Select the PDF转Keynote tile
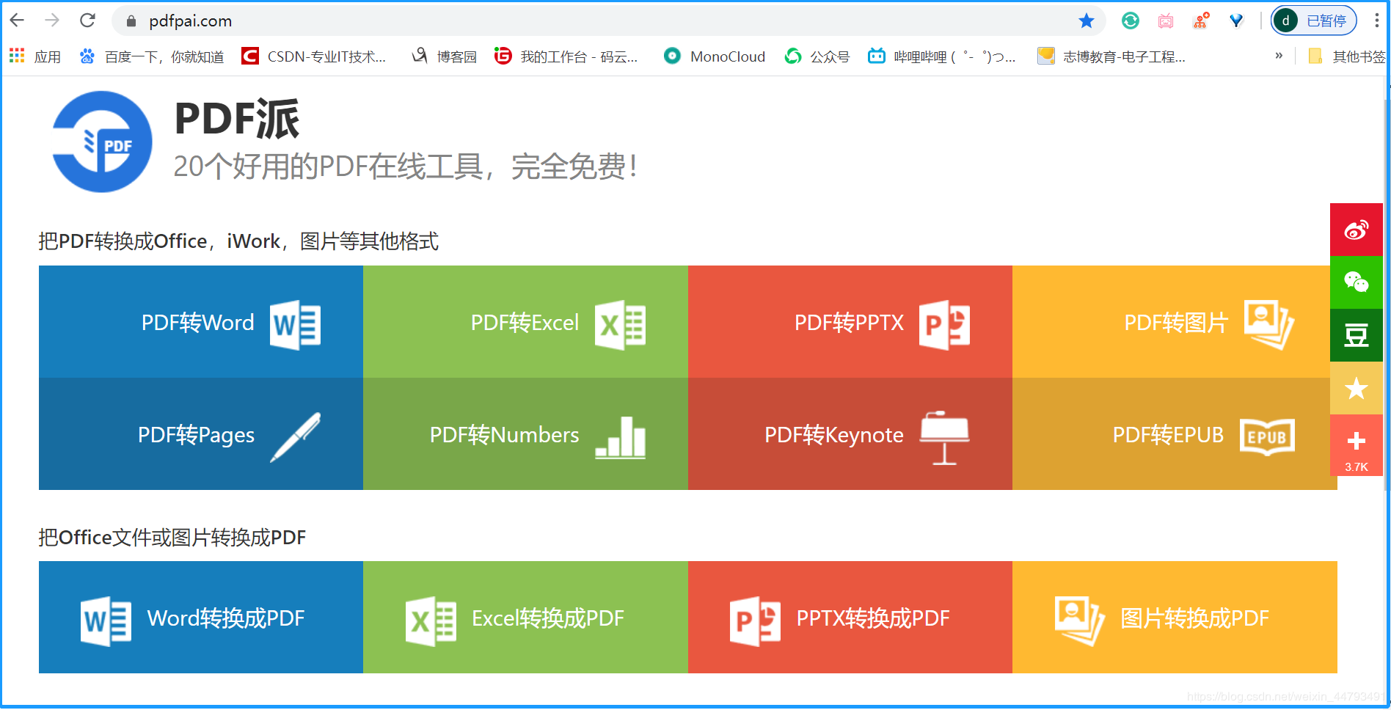The image size is (1391, 710). (850, 434)
